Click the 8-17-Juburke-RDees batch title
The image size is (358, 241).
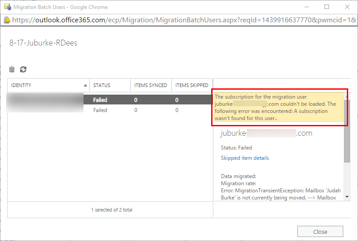43,43
